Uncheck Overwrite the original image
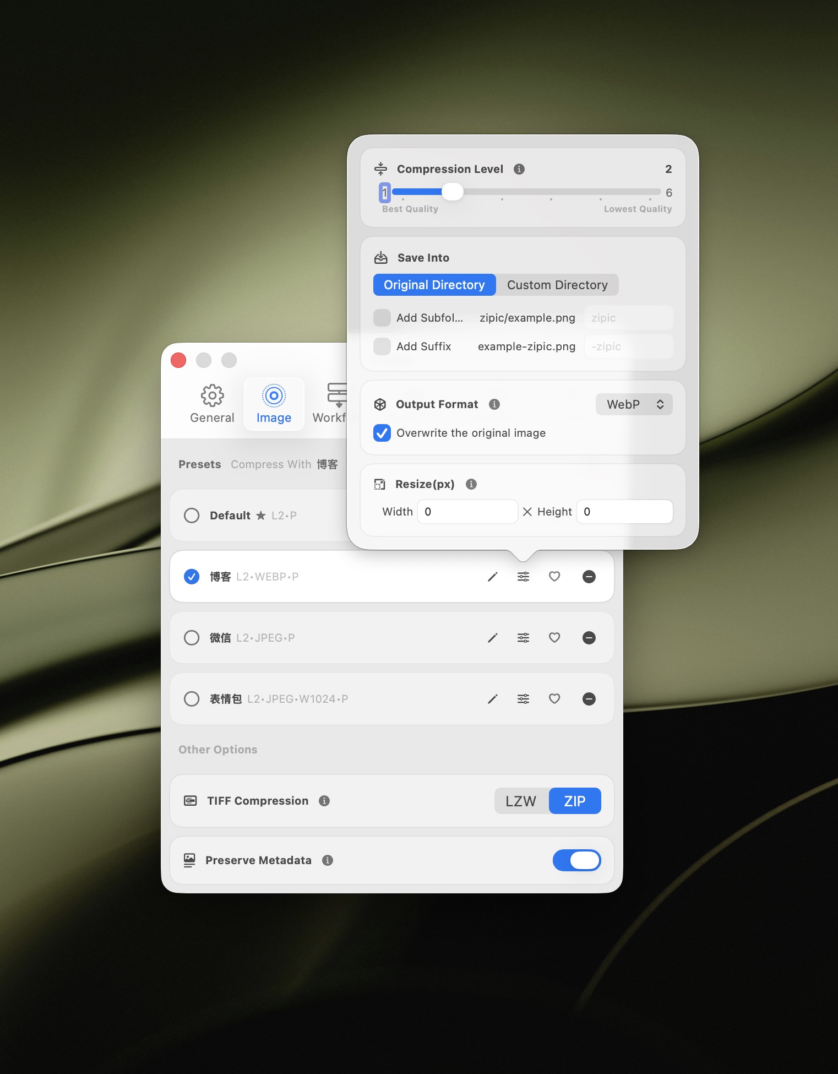Viewport: 838px width, 1074px height. tap(382, 433)
